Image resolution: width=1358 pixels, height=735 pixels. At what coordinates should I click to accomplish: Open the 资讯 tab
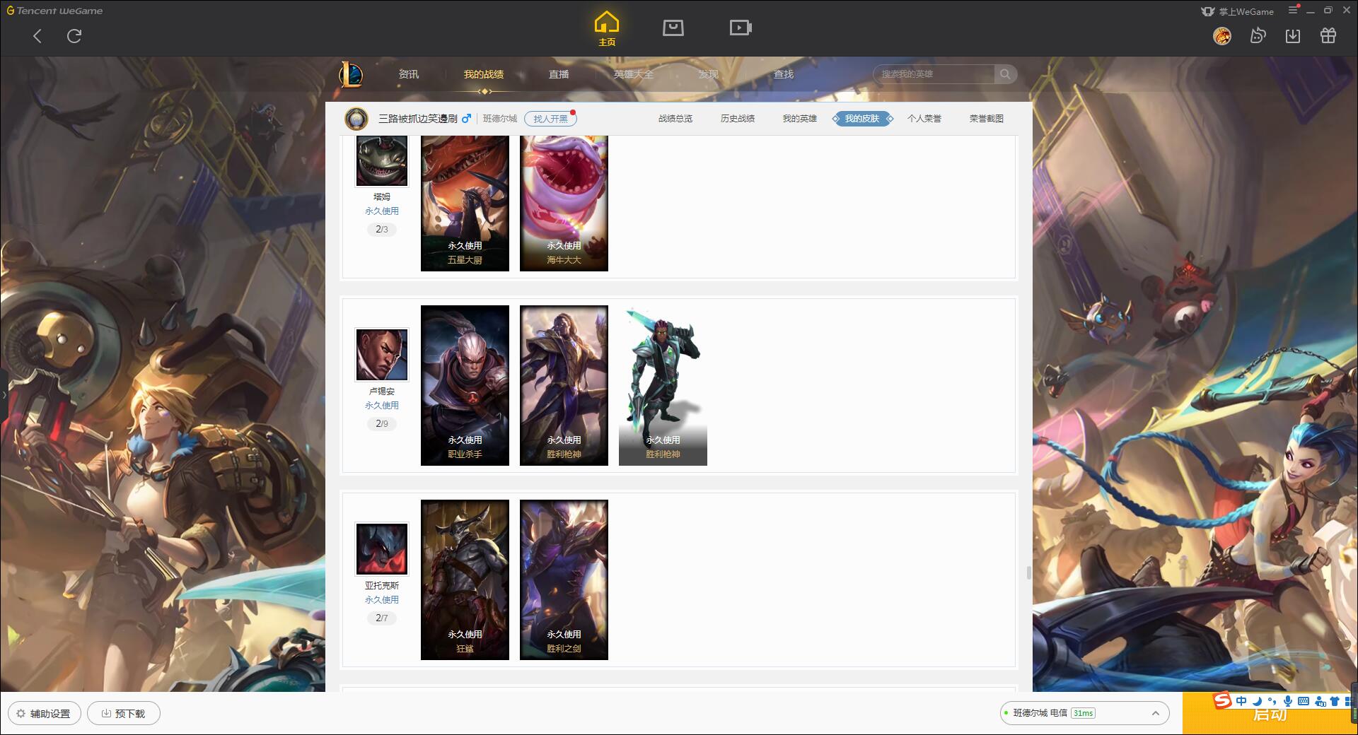(409, 74)
